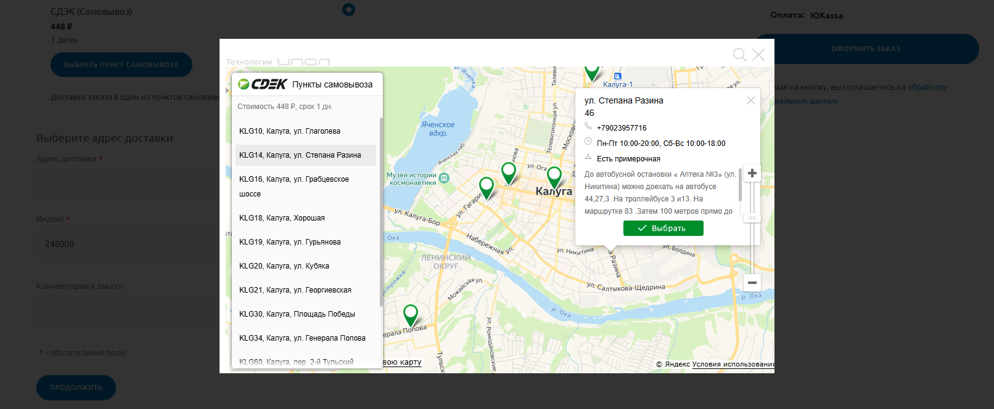Choose KLG30 Площадь Победы from the list
Screen dimensions: 994x409
[297, 314]
